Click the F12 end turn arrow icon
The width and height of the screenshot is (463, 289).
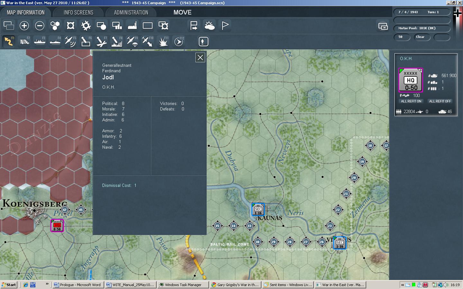(178, 41)
